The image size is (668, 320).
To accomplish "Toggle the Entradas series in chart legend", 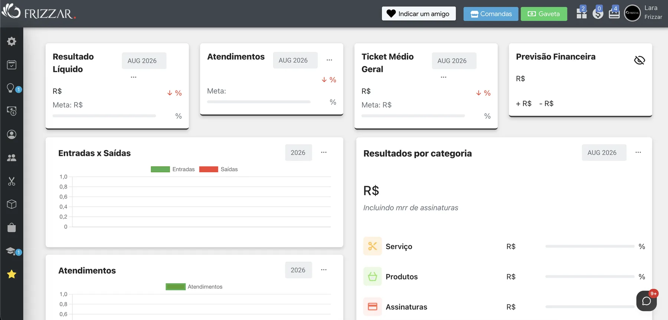I will click(173, 169).
